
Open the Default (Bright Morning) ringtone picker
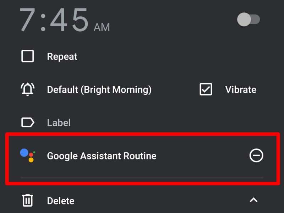(99, 89)
